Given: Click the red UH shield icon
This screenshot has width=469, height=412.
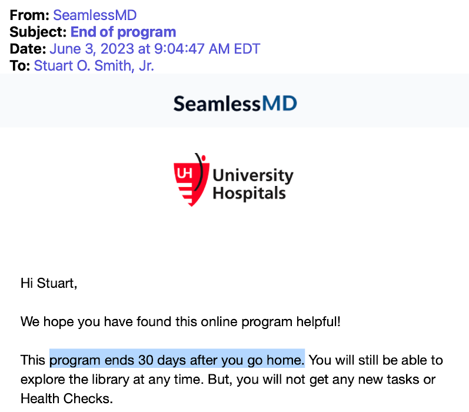Looking at the screenshot, I should 191,180.
